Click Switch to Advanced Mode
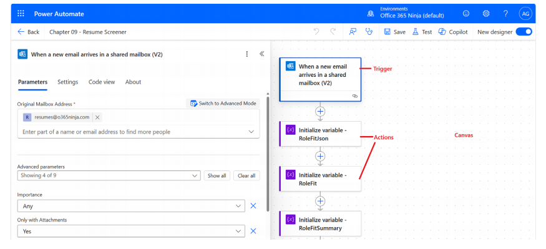The width and height of the screenshot is (546, 249). 223,104
